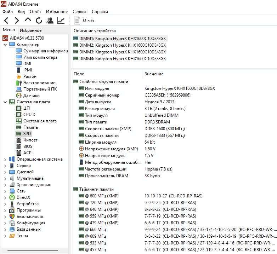Open the ACPI chip icon
277x254 pixels.
19,153
